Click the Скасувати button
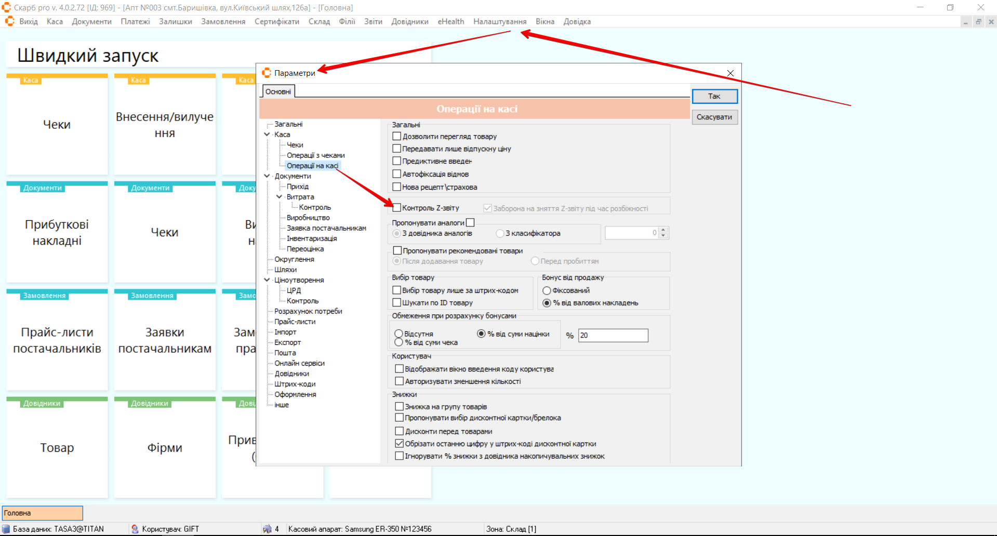The height and width of the screenshot is (536, 997). click(x=714, y=117)
